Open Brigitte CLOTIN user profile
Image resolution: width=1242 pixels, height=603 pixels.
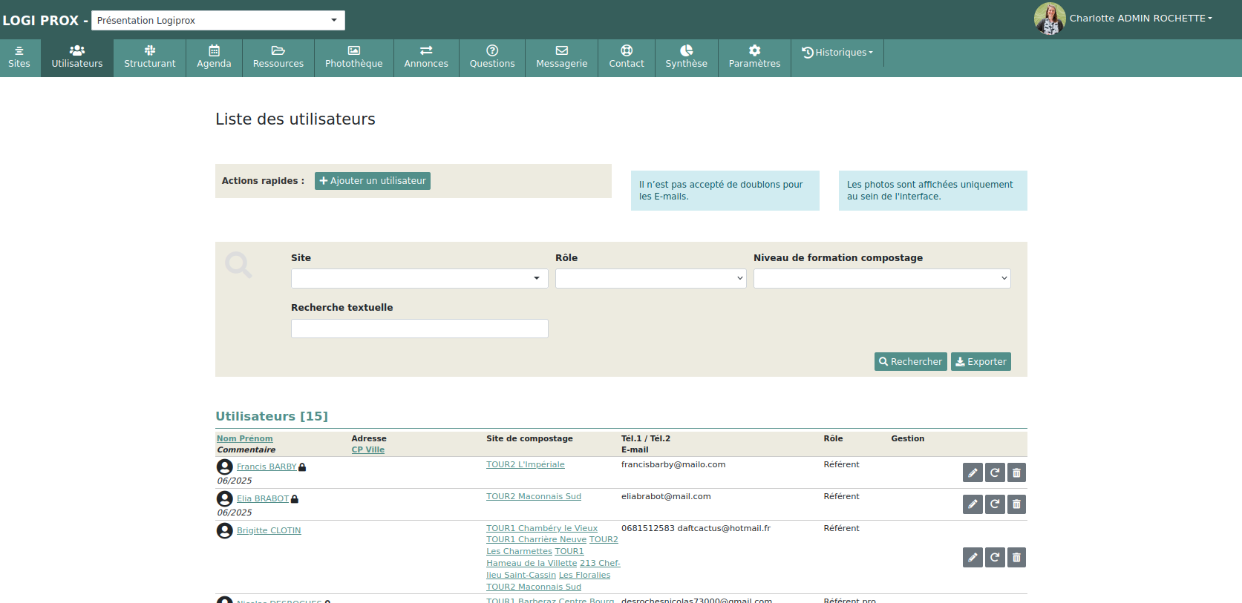(269, 531)
